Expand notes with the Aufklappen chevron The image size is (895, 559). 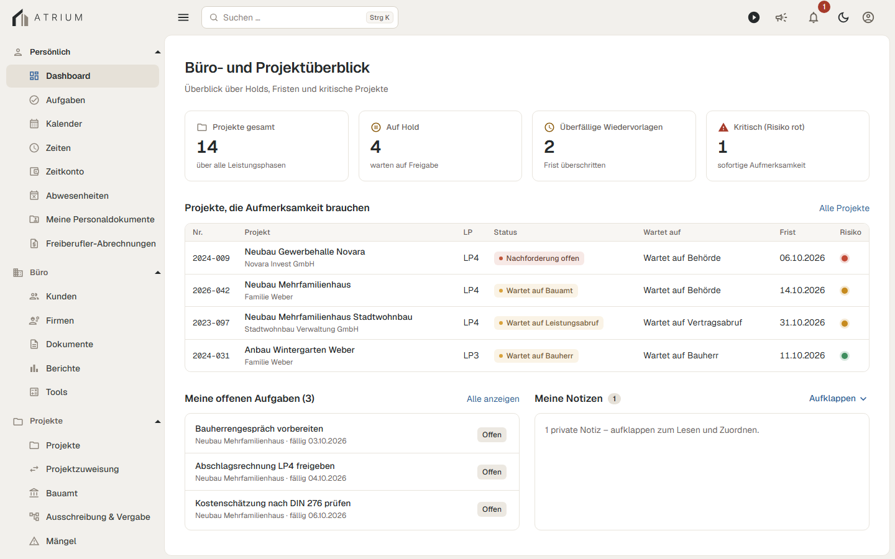[863, 399]
